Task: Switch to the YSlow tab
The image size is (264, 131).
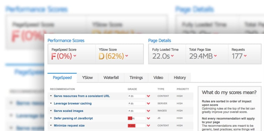Action: (x=88, y=78)
